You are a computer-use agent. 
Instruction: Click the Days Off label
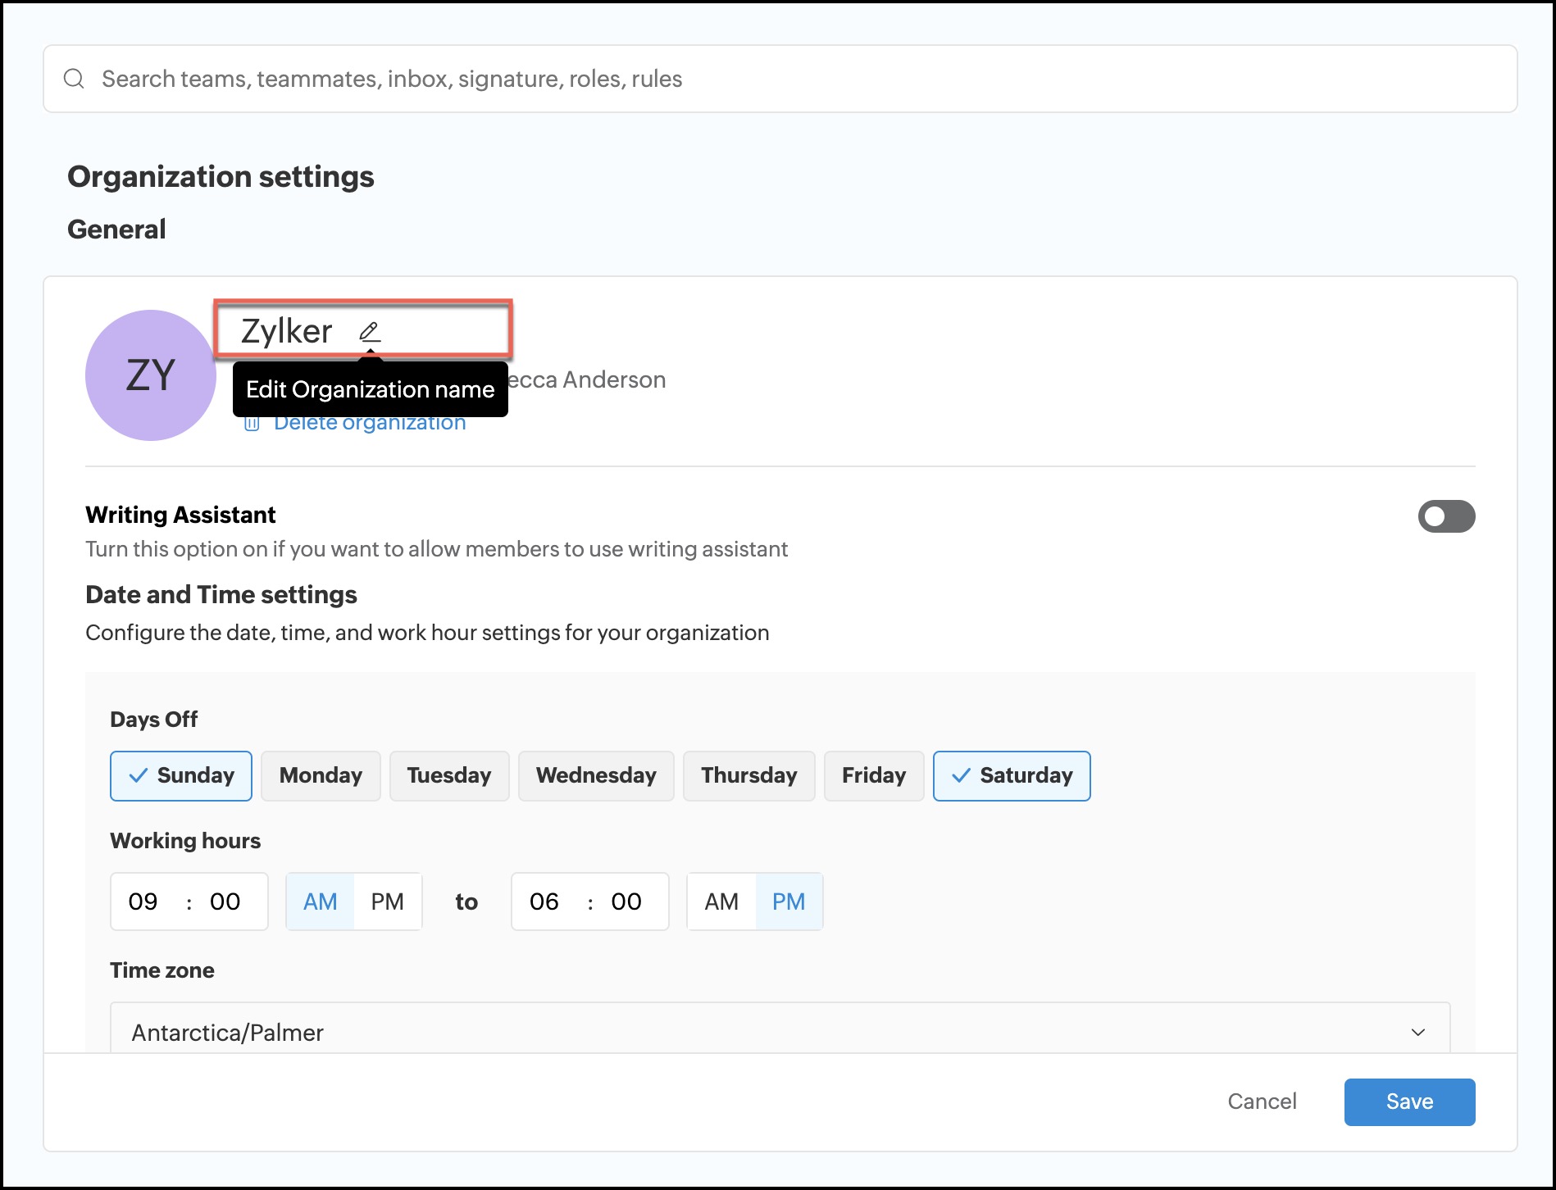(x=154, y=720)
